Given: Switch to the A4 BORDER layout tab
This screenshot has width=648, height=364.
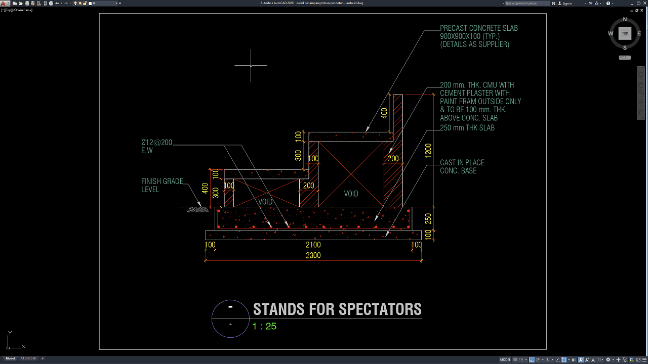Looking at the screenshot, I should [x=28, y=358].
